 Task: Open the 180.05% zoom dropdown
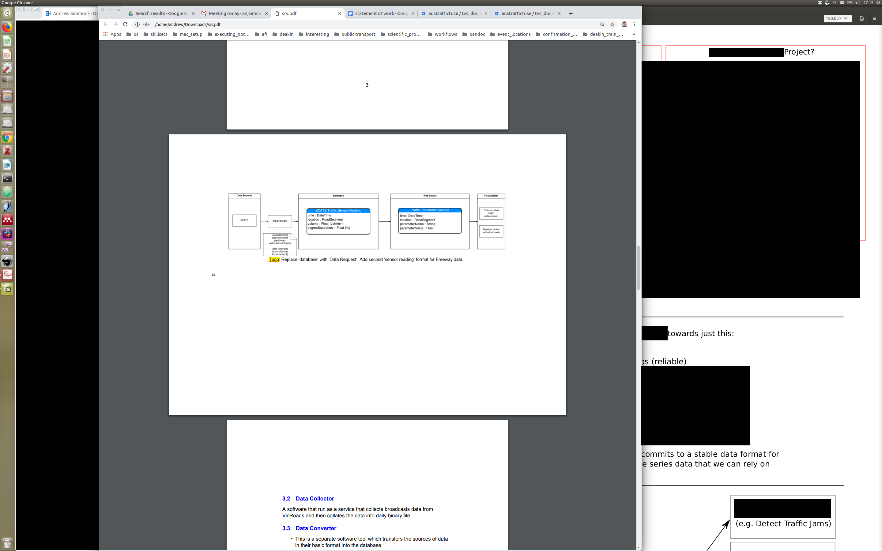tap(837, 18)
